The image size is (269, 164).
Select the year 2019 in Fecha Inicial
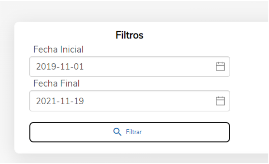tap(46, 67)
